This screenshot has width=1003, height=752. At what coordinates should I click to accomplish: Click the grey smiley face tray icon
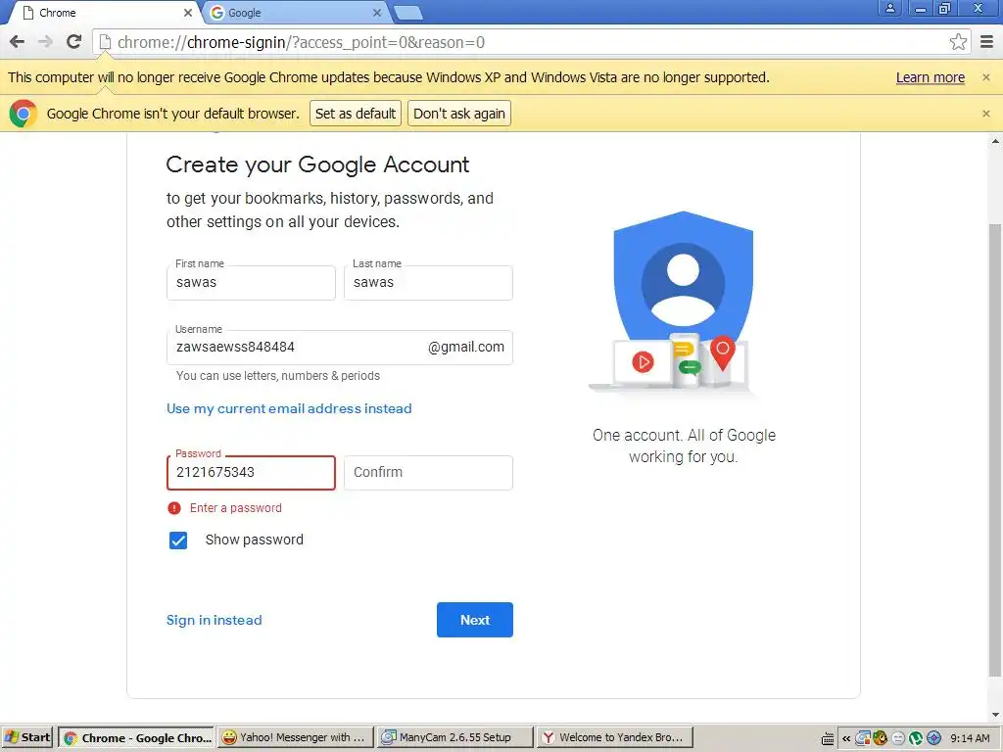pyautogui.click(x=898, y=738)
